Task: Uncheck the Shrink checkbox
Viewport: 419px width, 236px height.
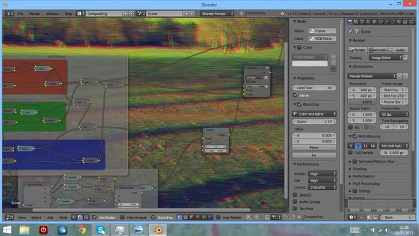Action: pyautogui.click(x=295, y=95)
